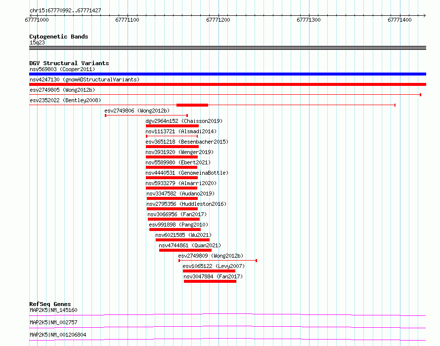Screen dimensions: 440x346
Task: Open nsv4440531 (GenomeinaBottle) variant
Action: click(187, 173)
